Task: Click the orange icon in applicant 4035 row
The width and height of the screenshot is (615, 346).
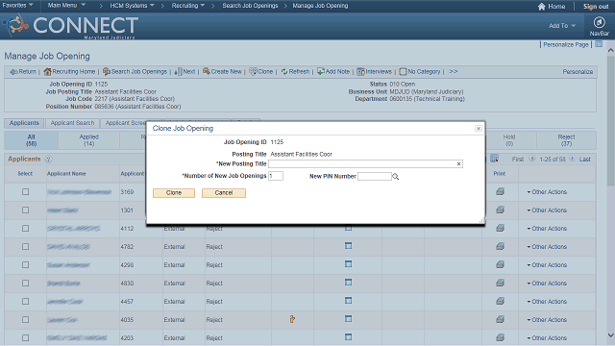Action: click(x=292, y=319)
